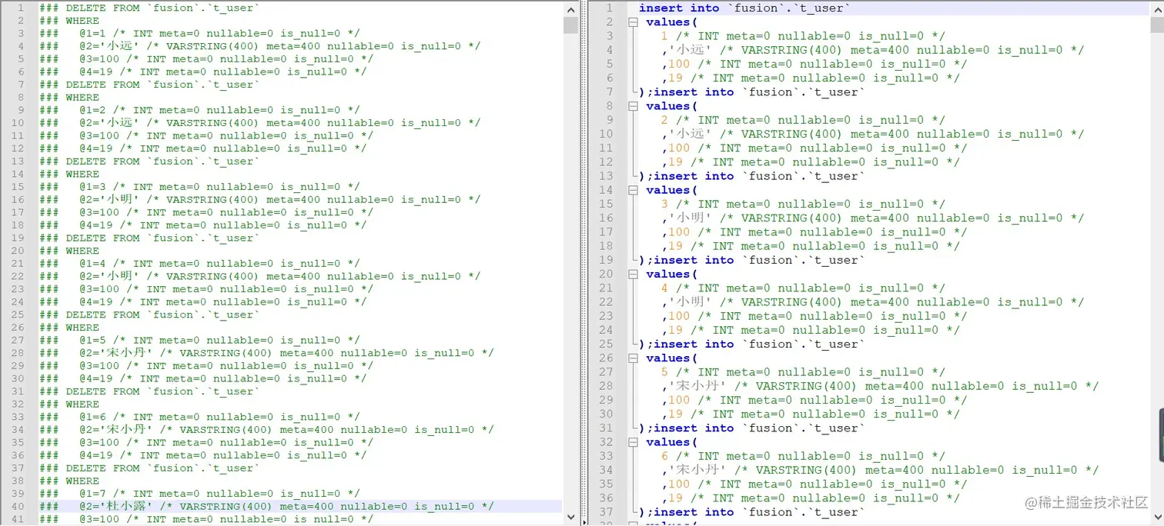Click value '3' on right-pane line 15
Image resolution: width=1164 pixels, height=526 pixels.
664,204
